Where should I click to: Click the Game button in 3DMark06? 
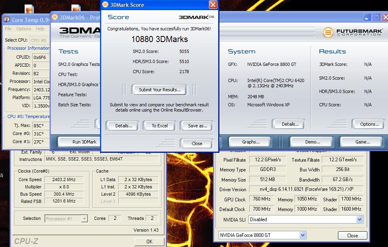tap(363, 142)
